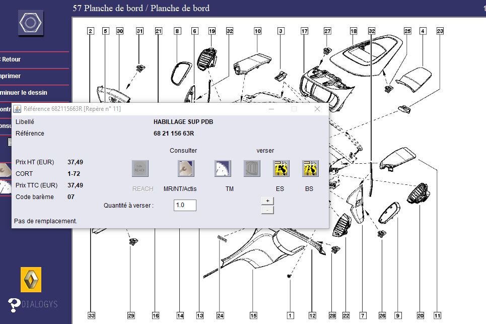Click the Quantité à verser input field
The width and height of the screenshot is (486, 324).
[x=185, y=205]
